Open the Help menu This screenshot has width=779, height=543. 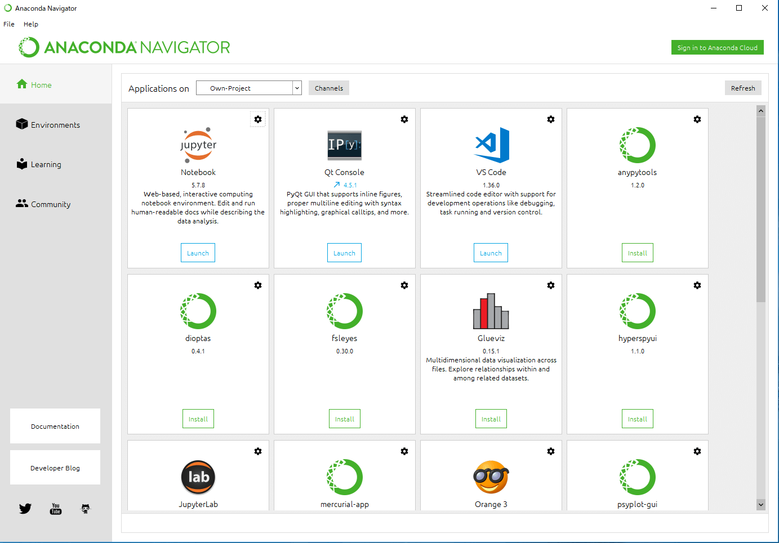tap(31, 24)
